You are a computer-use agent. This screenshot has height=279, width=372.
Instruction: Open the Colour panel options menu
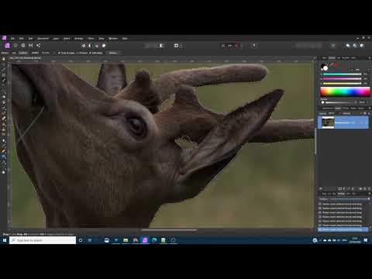370,58
